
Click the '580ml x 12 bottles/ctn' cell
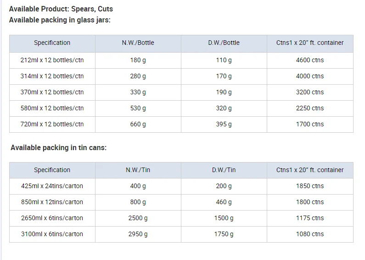tap(52, 108)
